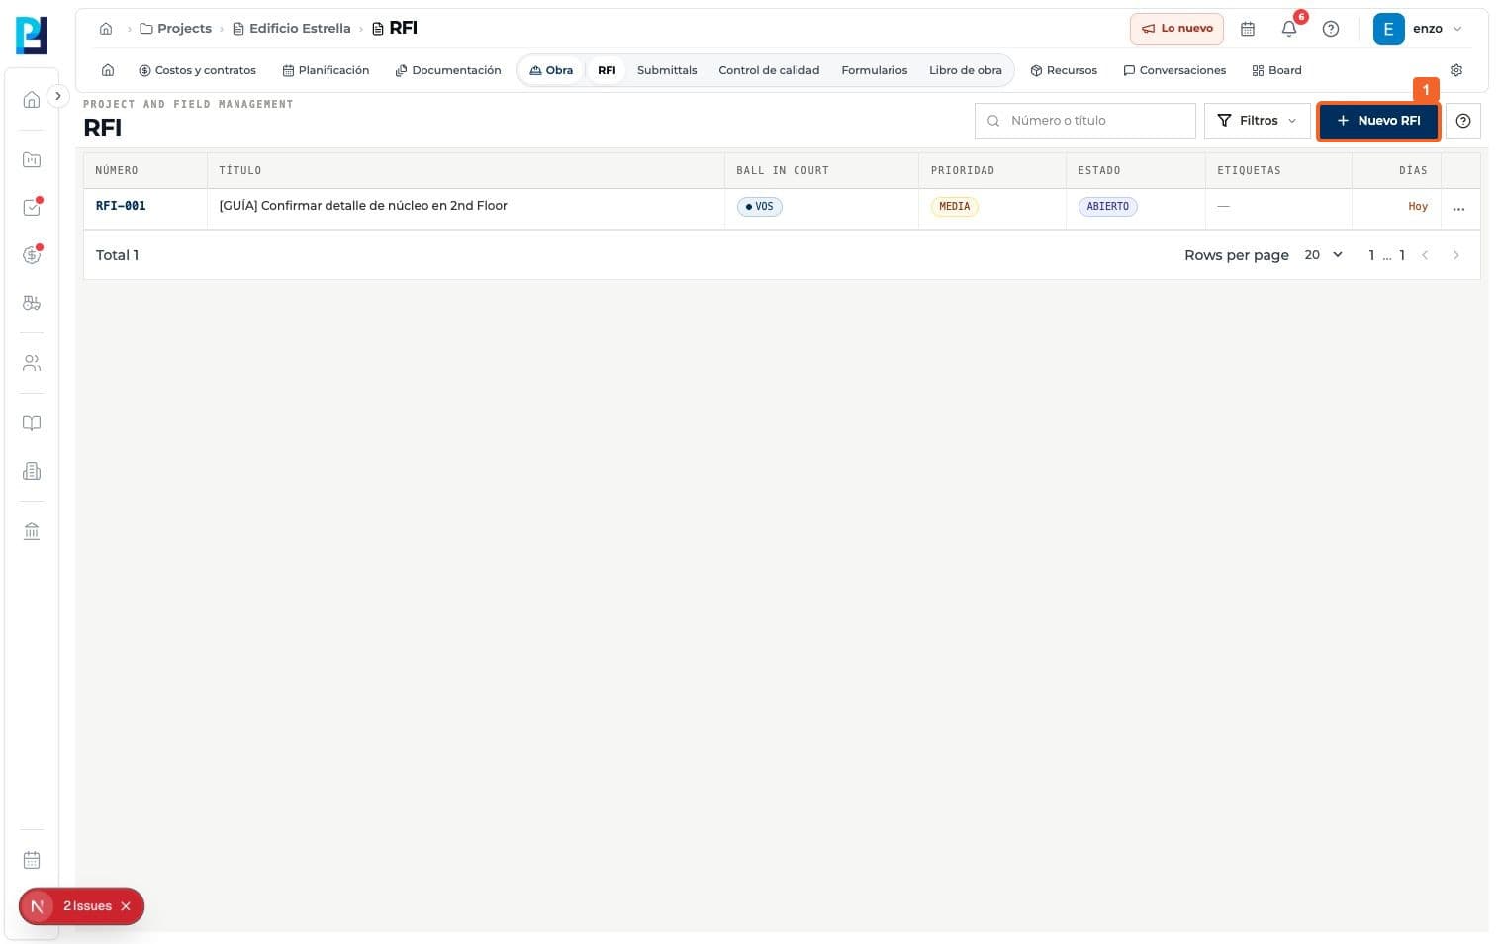Open Conversaciones menu
Screen dimensions: 1501x944
[1174, 70]
